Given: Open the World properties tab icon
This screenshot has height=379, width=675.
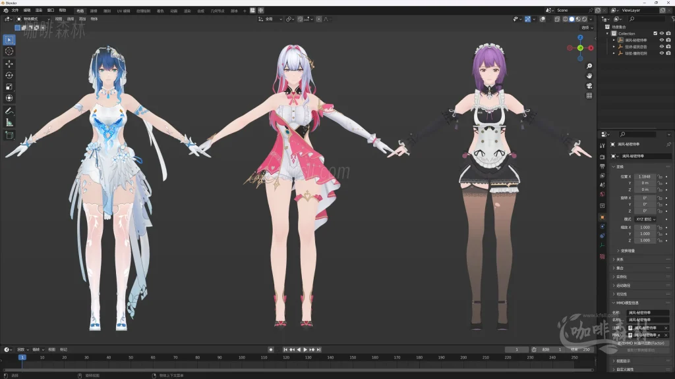Looking at the screenshot, I should [x=602, y=194].
